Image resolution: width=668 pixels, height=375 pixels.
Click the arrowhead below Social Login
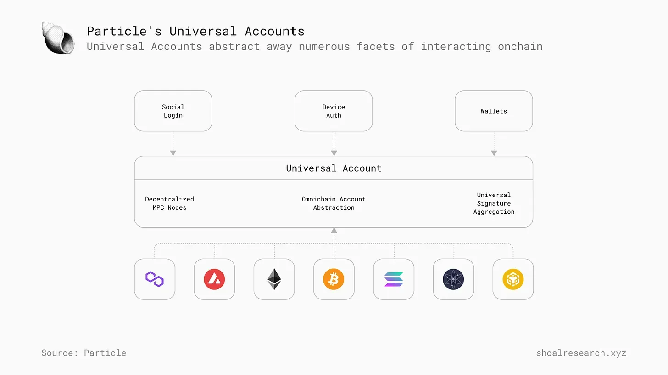click(173, 152)
